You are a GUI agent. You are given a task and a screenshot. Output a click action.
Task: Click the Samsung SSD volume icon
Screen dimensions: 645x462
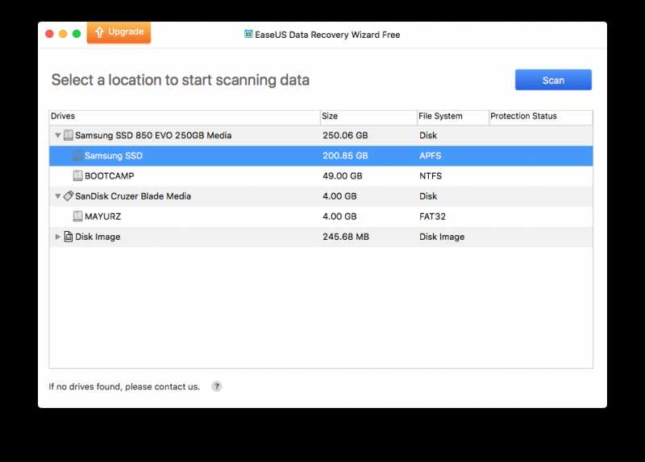click(77, 155)
